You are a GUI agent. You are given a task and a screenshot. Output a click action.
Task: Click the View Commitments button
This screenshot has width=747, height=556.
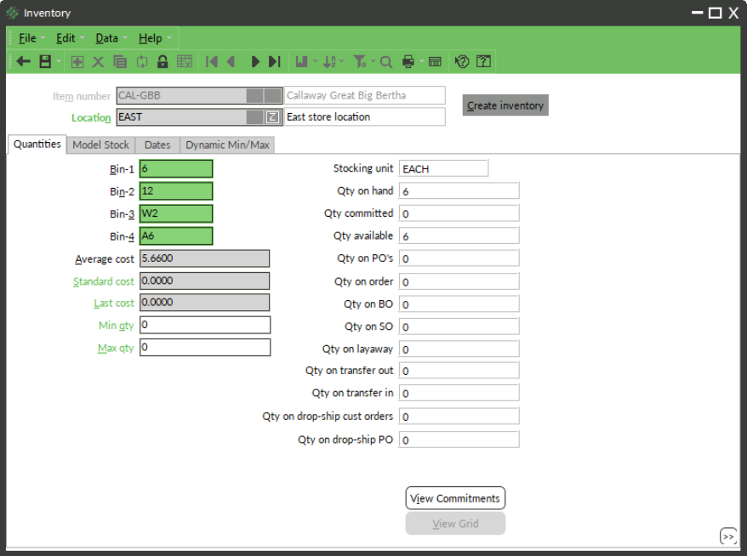pyautogui.click(x=455, y=498)
